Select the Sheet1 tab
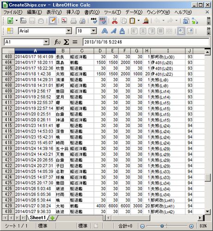This screenshot has height=231, width=213. click(x=38, y=218)
